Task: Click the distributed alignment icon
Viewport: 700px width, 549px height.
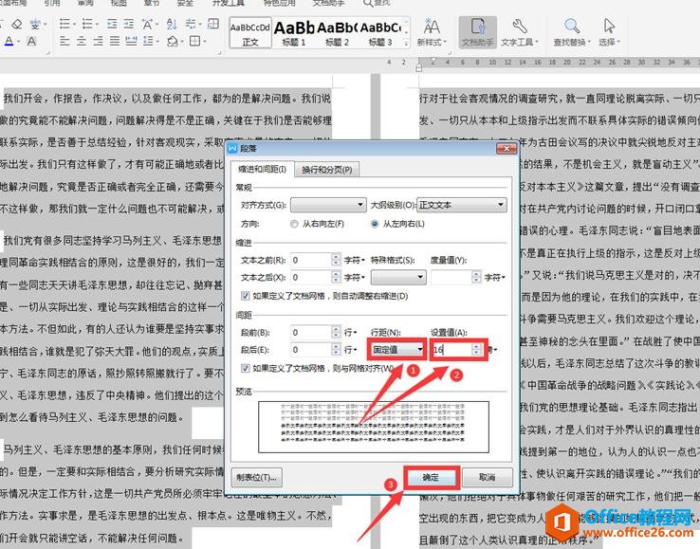Action: (131, 42)
